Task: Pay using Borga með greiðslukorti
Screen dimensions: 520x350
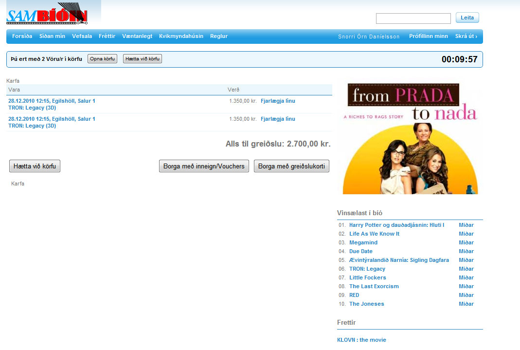Action: click(x=292, y=166)
